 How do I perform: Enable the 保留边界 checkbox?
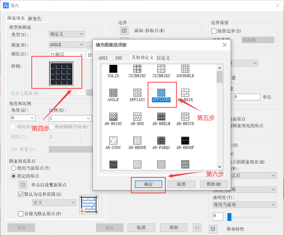point(214,31)
